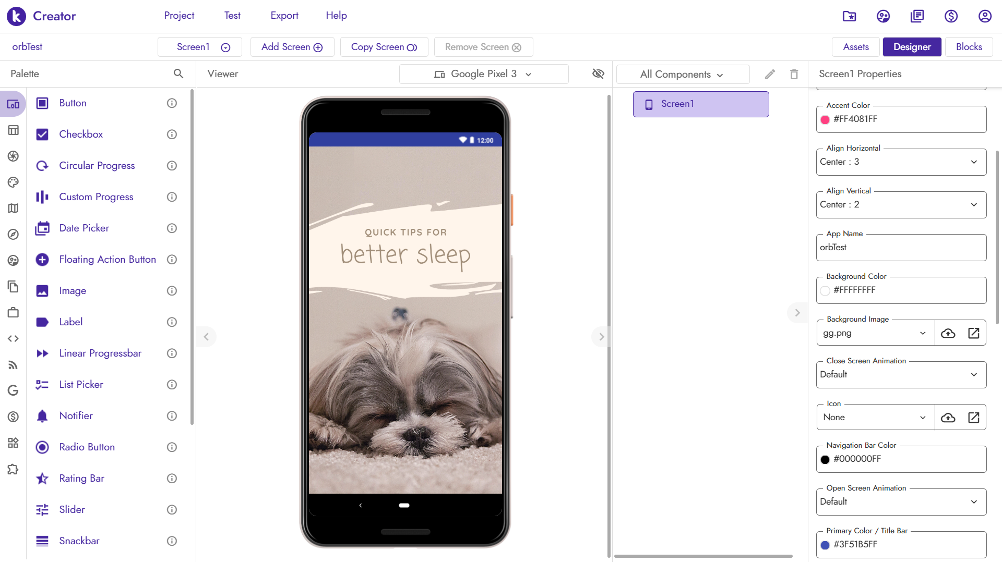Click the rename component pencil icon
The width and height of the screenshot is (1002, 563).
point(770,74)
